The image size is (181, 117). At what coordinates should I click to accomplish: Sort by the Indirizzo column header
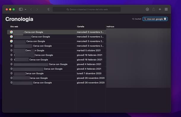pyautogui.click(x=110, y=27)
